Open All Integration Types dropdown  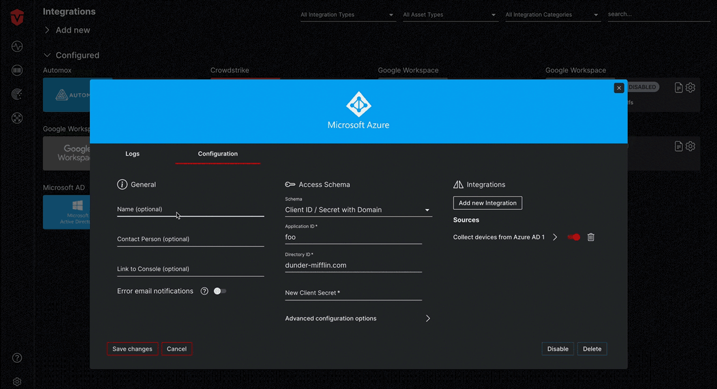[x=347, y=14]
